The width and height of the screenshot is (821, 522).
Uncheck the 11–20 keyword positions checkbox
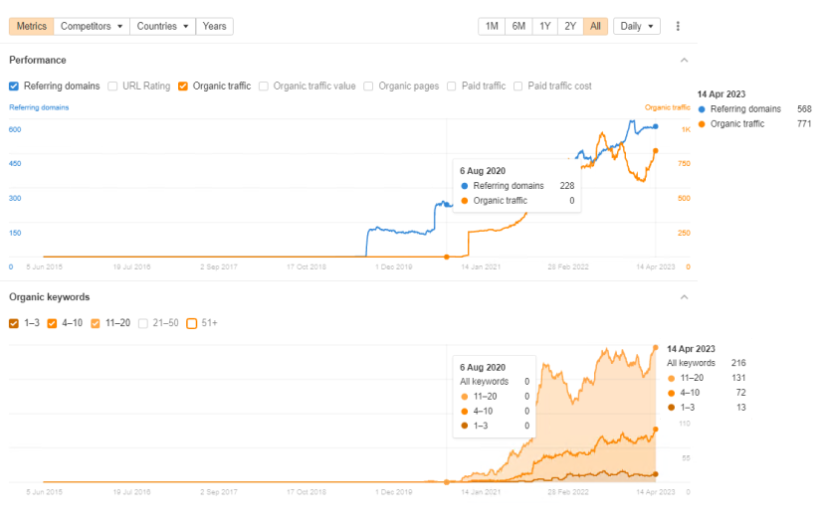tap(96, 324)
